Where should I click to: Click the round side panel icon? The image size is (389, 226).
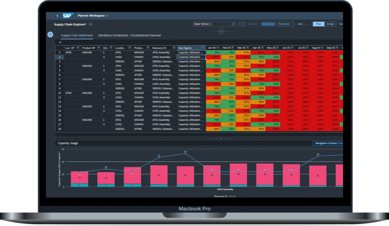[51, 35]
